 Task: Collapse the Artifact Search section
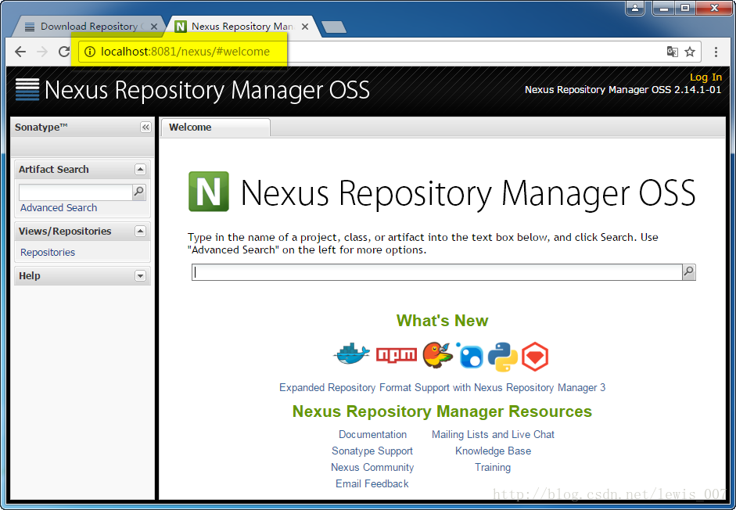(140, 170)
